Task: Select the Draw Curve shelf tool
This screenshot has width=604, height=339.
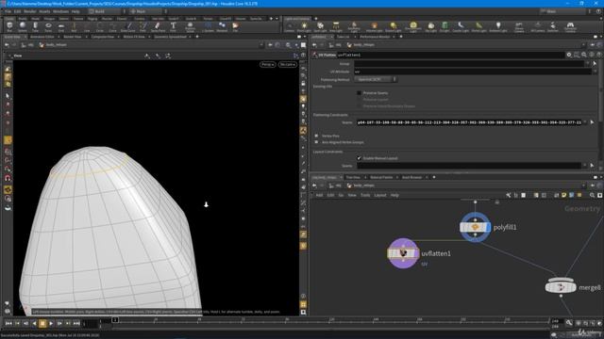Action: (128, 27)
